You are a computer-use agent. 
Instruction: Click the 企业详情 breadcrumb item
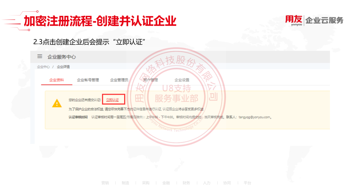63,67
